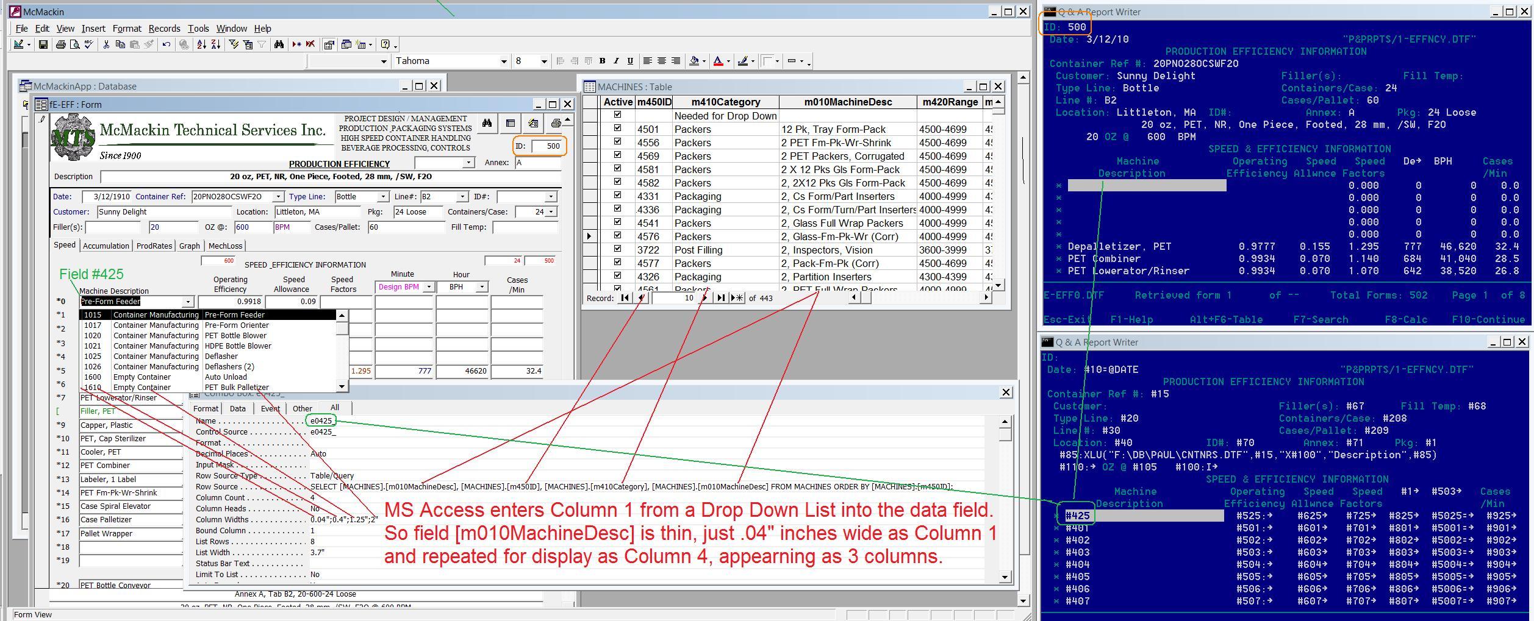Open the Records menu
The image size is (1534, 621).
pos(164,29)
